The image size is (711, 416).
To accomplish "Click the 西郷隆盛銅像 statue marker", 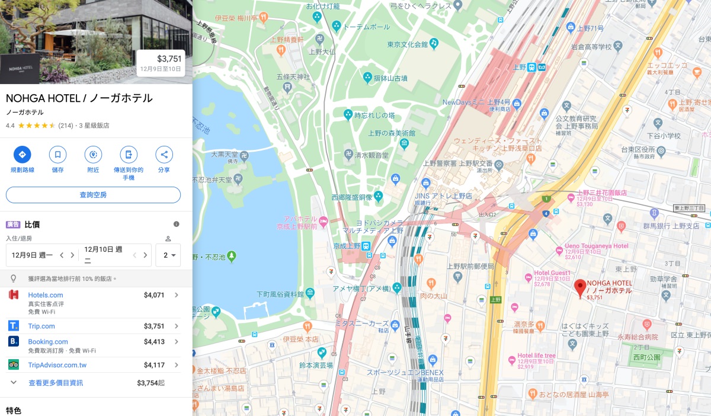I will pos(378,196).
